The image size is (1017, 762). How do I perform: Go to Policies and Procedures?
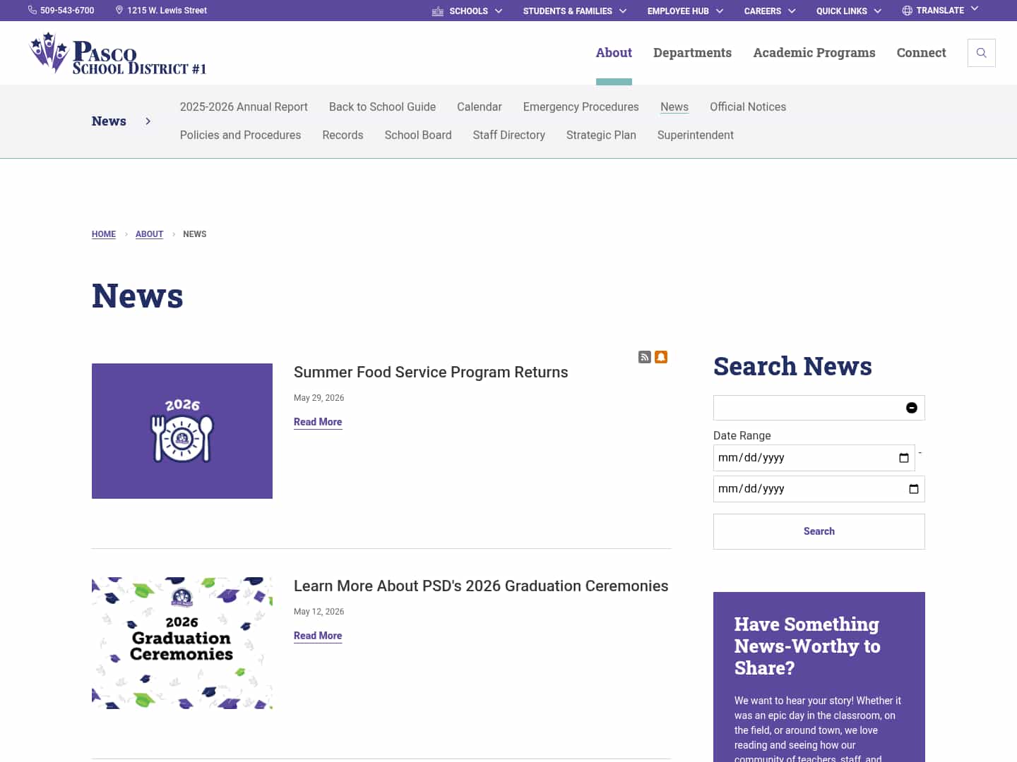click(x=240, y=135)
